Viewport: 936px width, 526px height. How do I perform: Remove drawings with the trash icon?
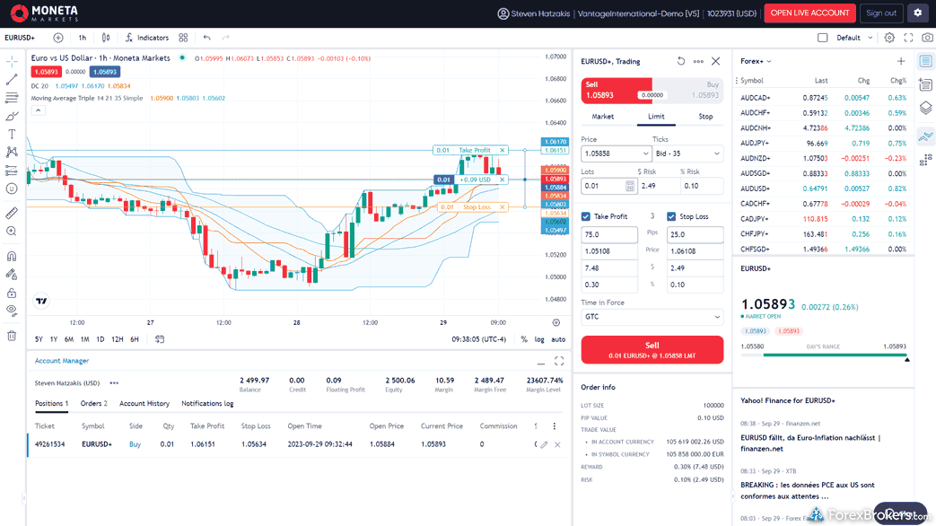(x=12, y=336)
